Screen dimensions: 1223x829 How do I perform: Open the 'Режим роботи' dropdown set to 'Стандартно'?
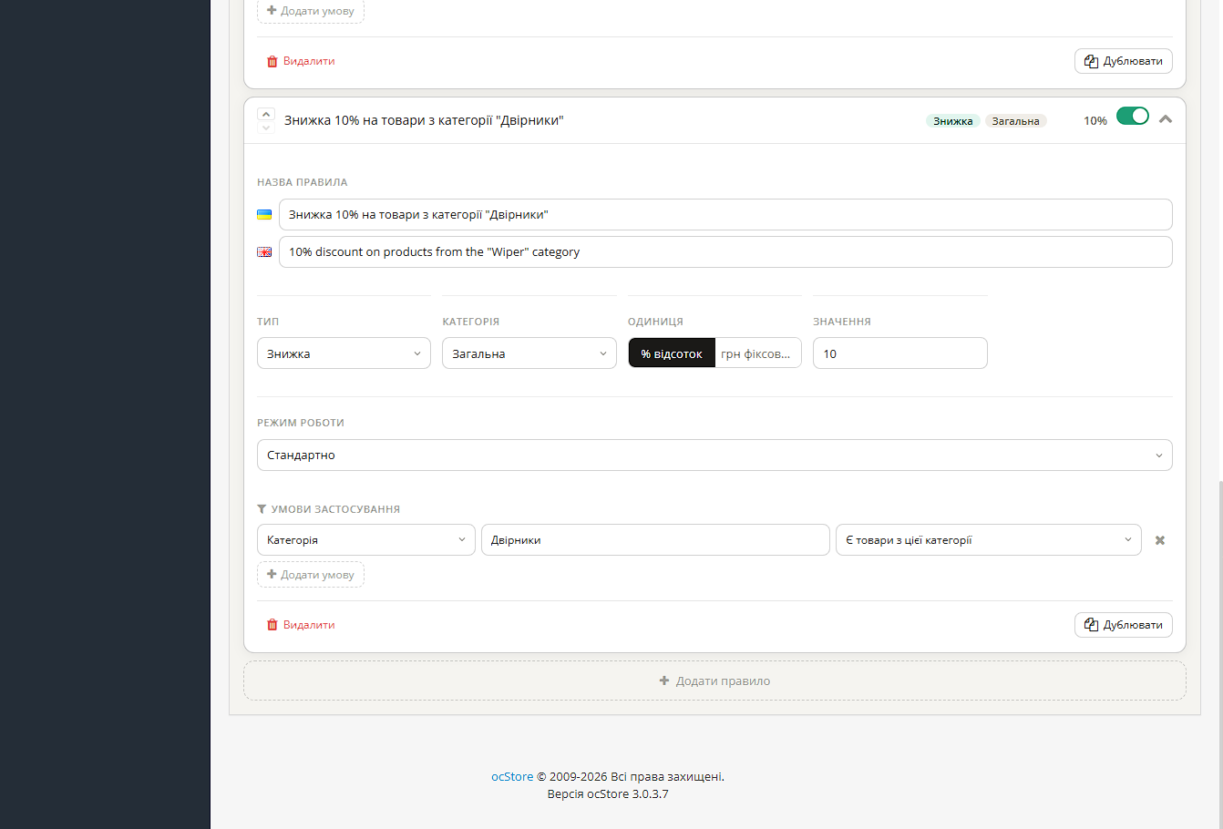pos(714,455)
